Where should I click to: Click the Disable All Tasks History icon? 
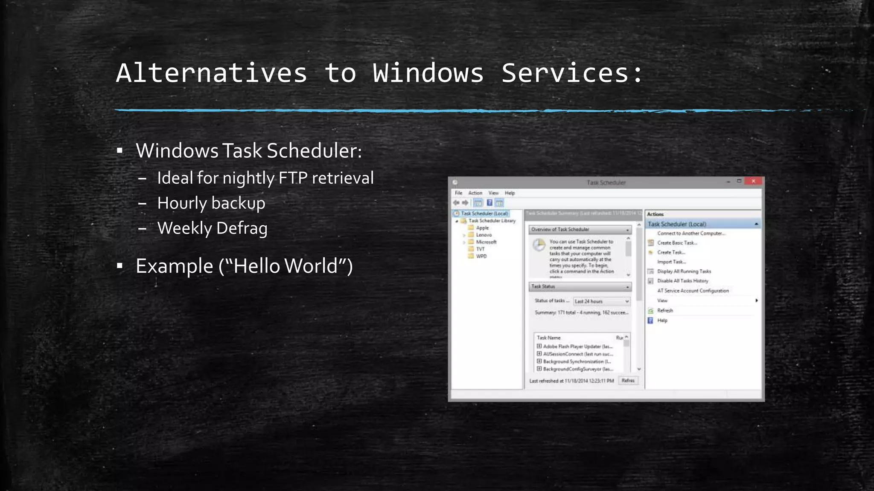click(651, 281)
